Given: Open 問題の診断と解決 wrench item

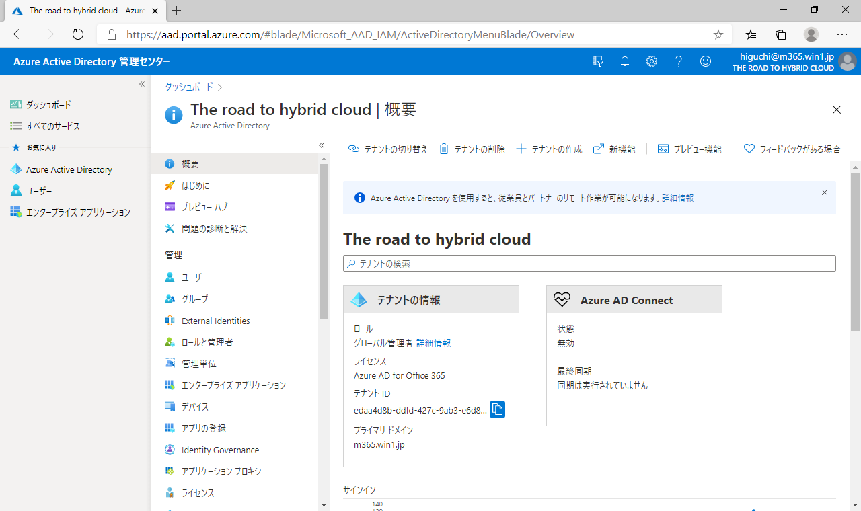Looking at the screenshot, I should point(235,229).
